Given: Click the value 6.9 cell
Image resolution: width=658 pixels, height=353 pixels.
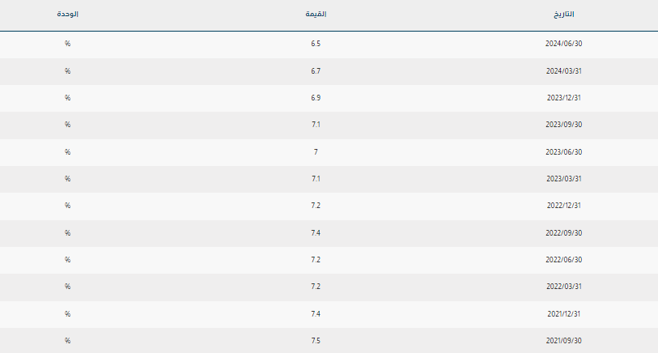Looking at the screenshot, I should coord(316,98).
